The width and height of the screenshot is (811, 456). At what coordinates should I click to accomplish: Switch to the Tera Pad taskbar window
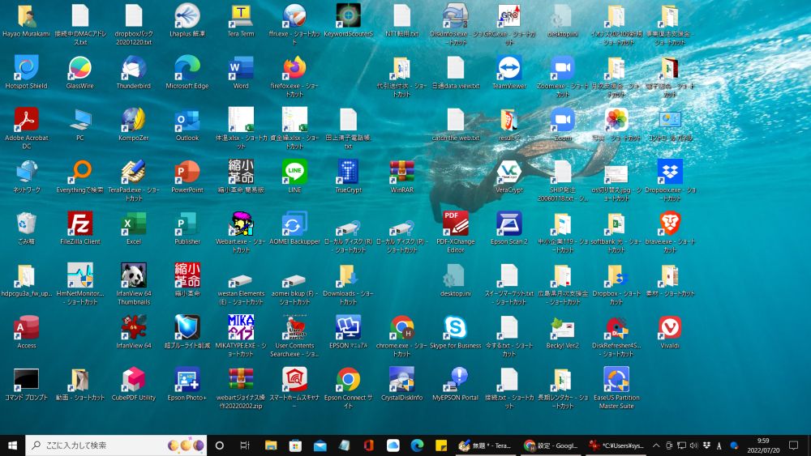click(x=485, y=445)
